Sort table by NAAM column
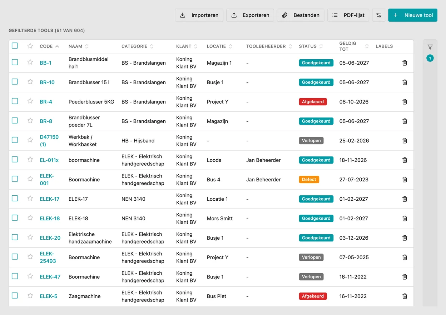Viewport: 446px width, 315px height. tap(79, 46)
